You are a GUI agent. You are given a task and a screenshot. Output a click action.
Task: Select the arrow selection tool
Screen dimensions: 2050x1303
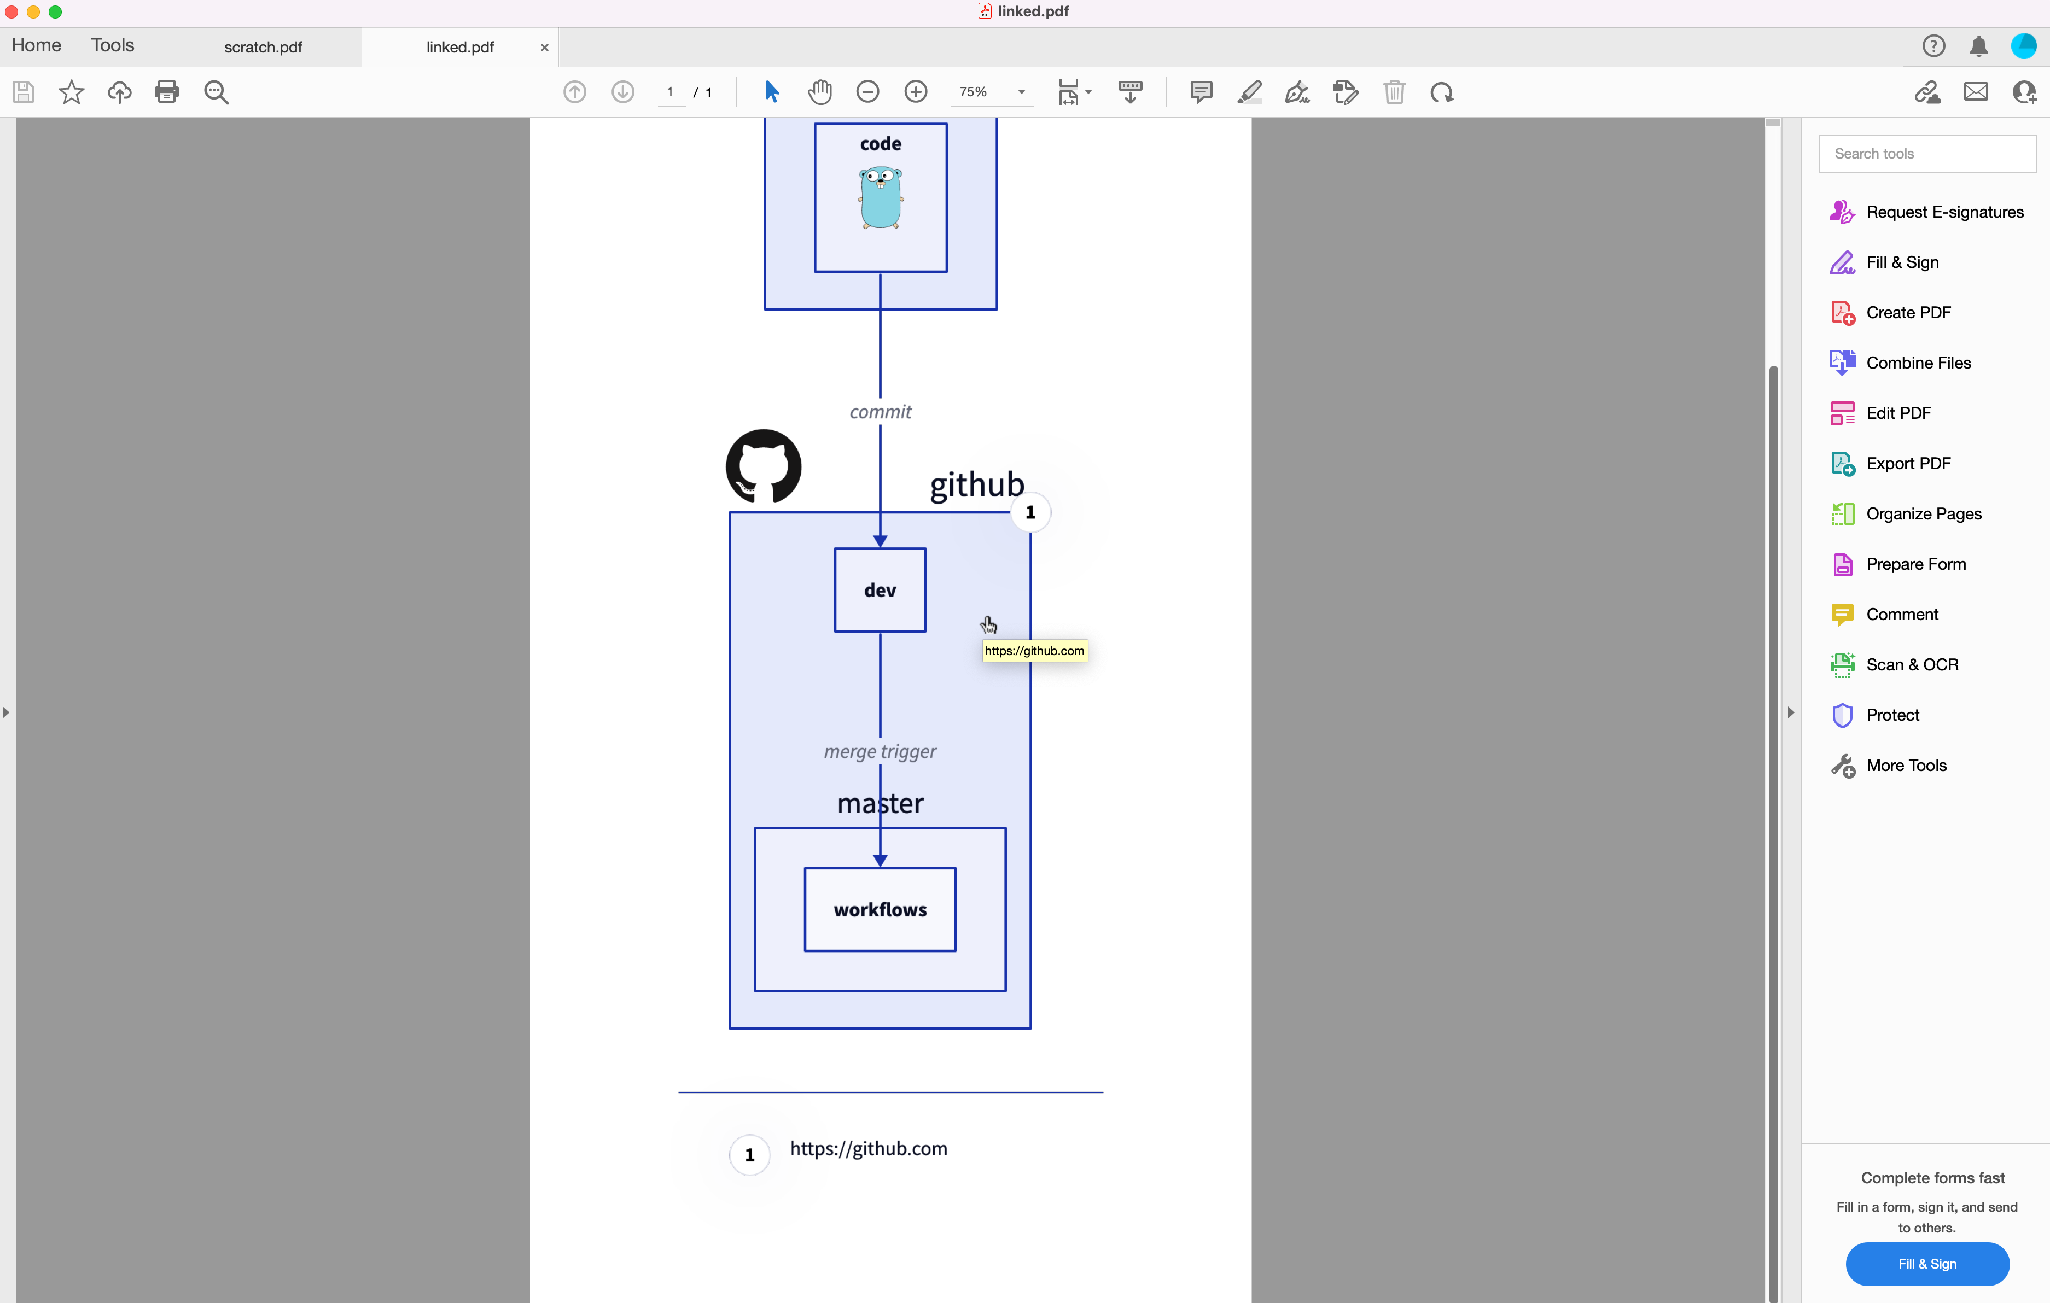(x=772, y=92)
